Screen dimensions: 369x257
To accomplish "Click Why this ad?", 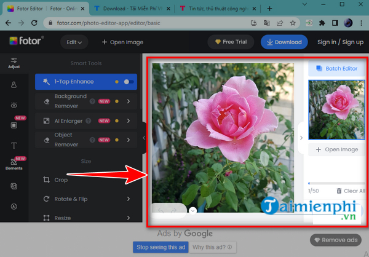I will point(213,247).
